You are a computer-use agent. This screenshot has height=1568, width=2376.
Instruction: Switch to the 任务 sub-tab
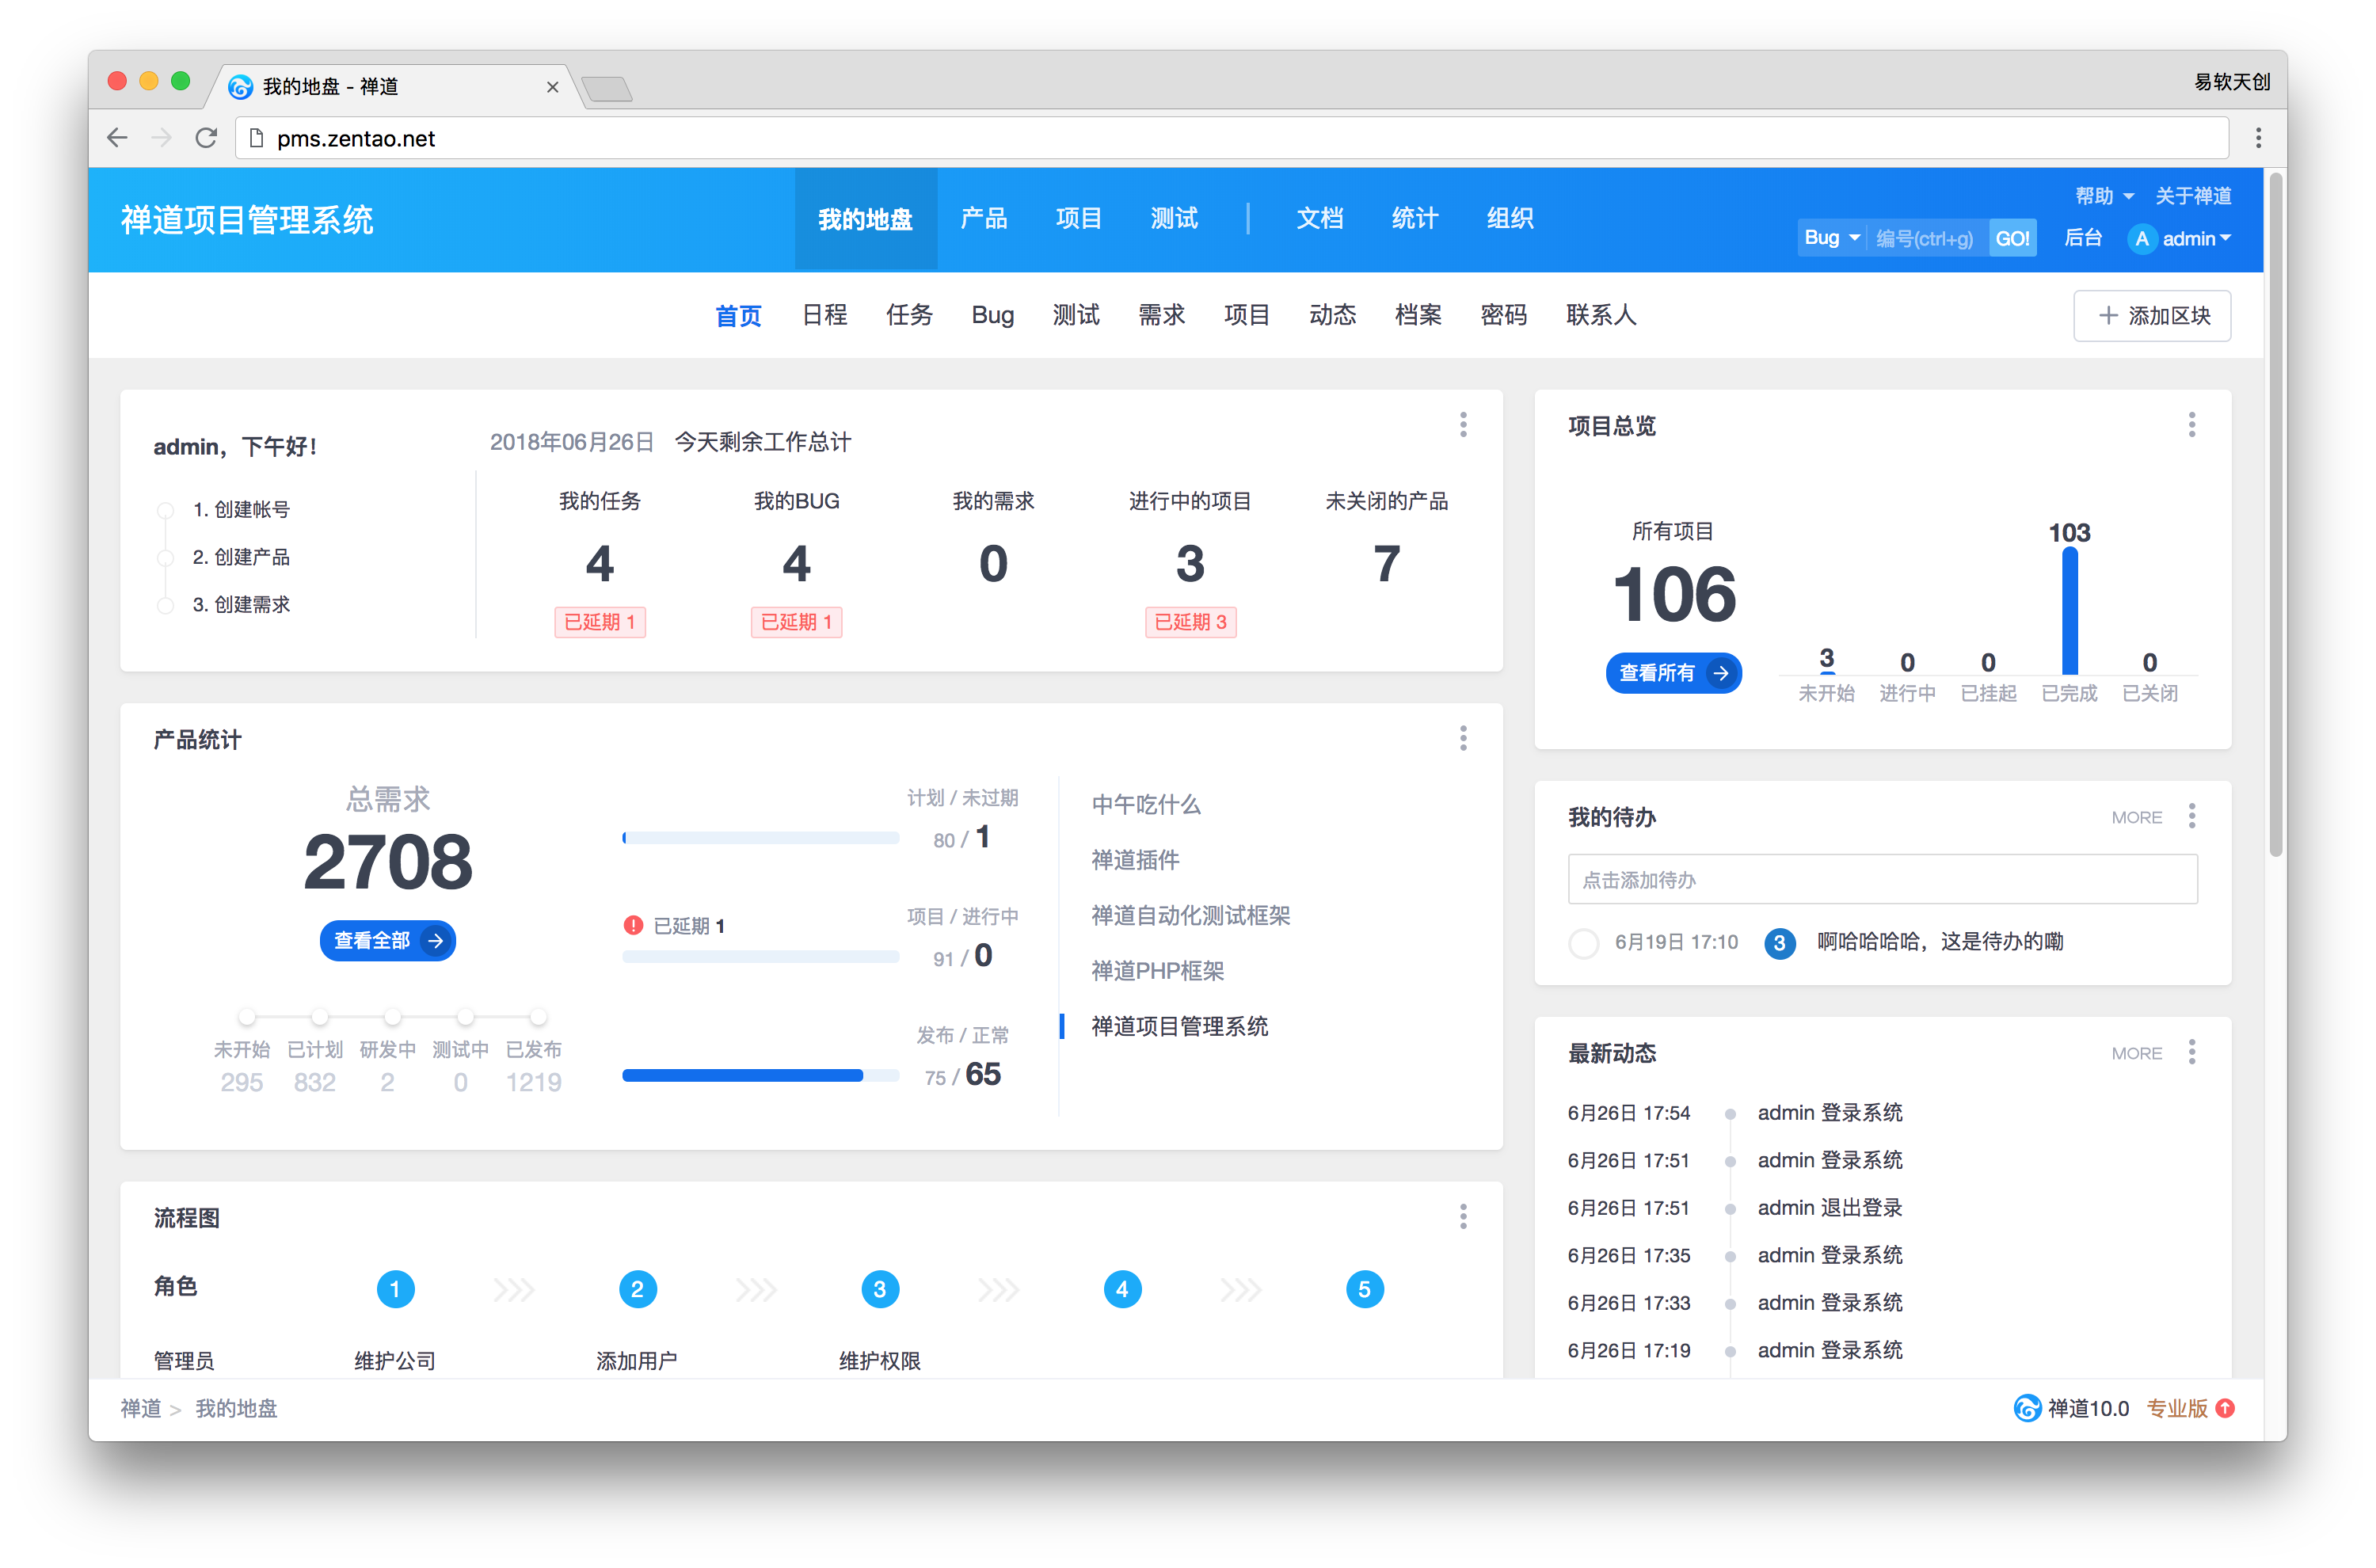pyautogui.click(x=909, y=315)
